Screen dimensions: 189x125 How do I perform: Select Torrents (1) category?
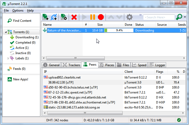coord(21,32)
